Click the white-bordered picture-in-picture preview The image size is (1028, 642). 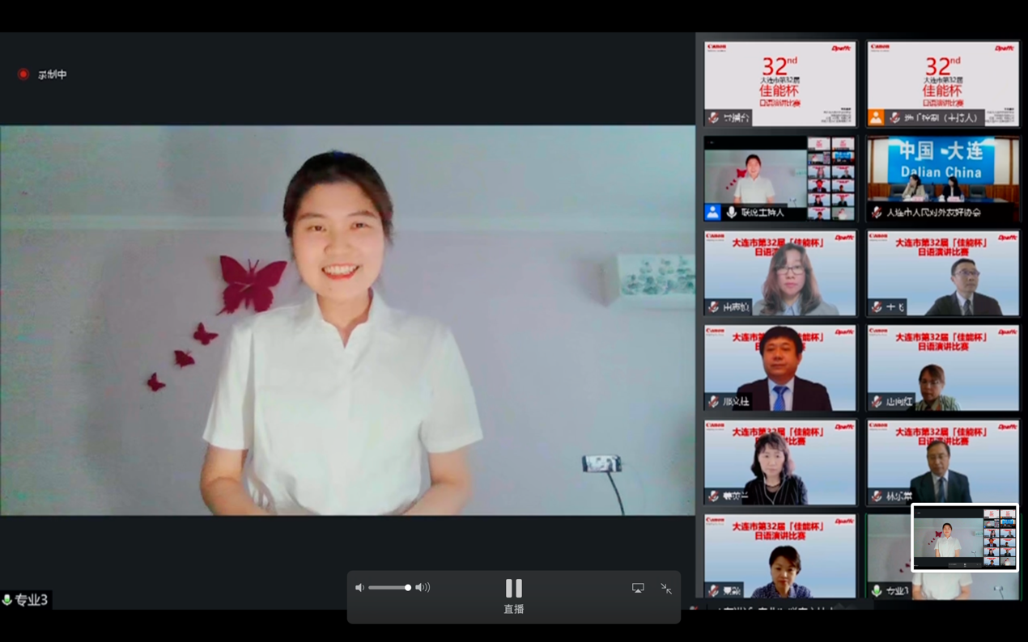[x=964, y=538]
